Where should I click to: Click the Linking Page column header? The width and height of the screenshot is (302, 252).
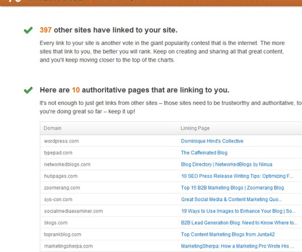(x=195, y=128)
